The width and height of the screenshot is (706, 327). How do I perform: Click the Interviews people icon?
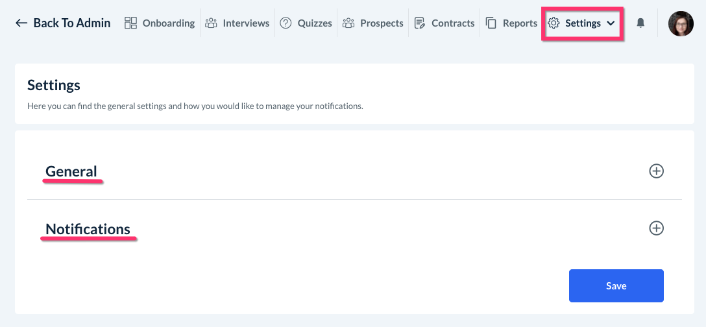(211, 23)
